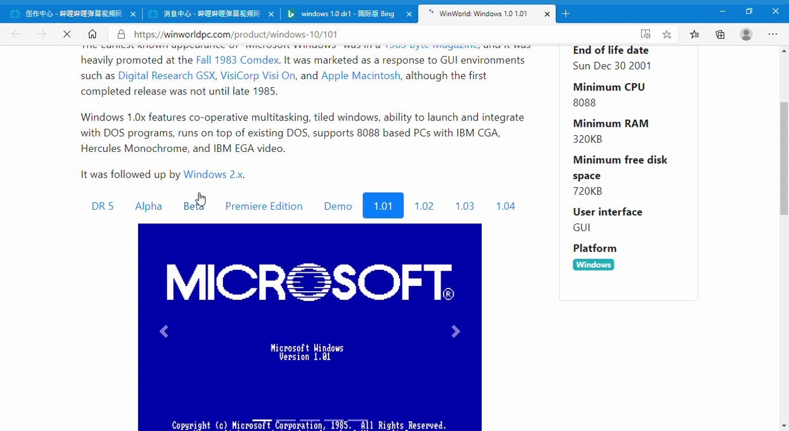Screen dimensions: 789x431
Task: Open the Favorites panel
Action: pyautogui.click(x=694, y=34)
